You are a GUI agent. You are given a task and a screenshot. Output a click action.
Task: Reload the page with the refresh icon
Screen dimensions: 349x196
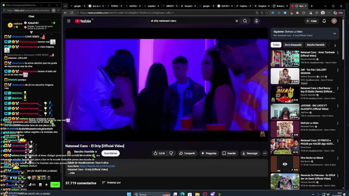pos(71,13)
